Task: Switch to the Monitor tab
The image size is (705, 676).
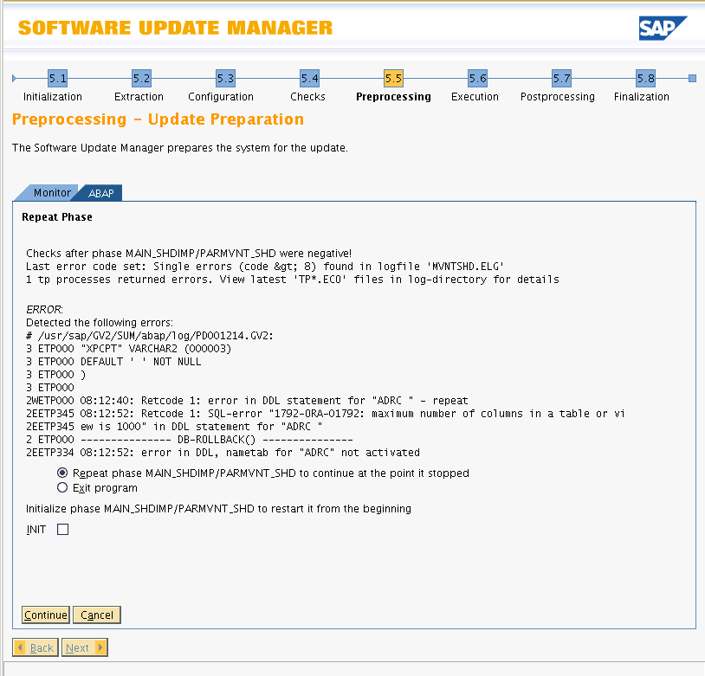Action: click(52, 193)
